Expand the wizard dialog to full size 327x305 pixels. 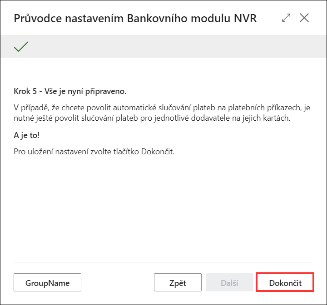(x=286, y=18)
